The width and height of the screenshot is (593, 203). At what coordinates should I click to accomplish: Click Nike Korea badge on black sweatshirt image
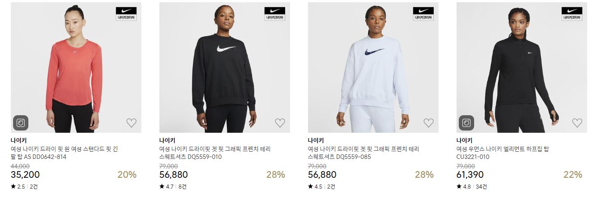pyautogui.click(x=275, y=14)
